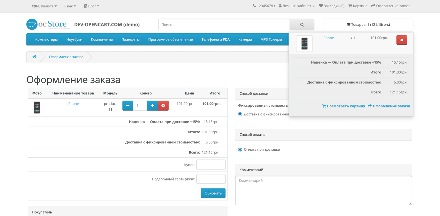The image size is (440, 216).
Task: Click DEV-OPENCART.COM (demo) title text
Action: [107, 25]
